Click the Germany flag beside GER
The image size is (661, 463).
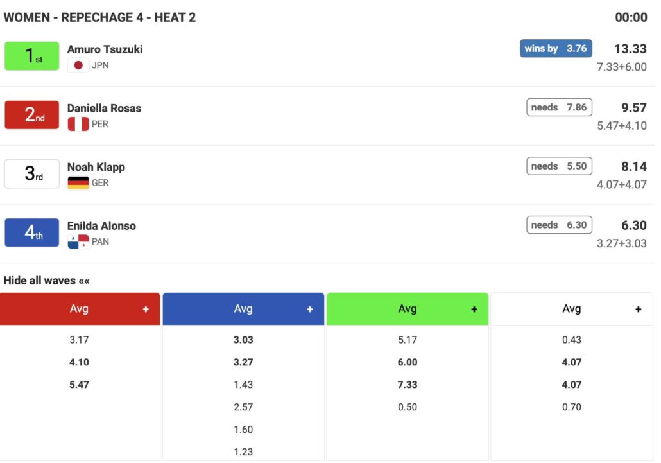coord(78,183)
